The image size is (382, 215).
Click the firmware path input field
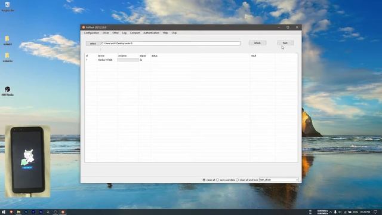click(171, 43)
